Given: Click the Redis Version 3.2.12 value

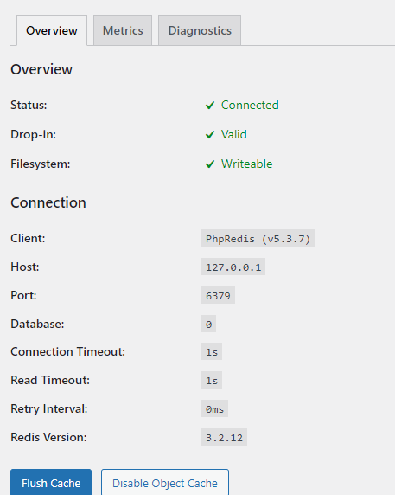Looking at the screenshot, I should pyautogui.click(x=224, y=437).
